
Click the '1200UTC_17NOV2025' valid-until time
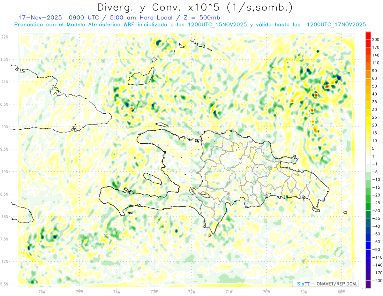click(x=336, y=25)
